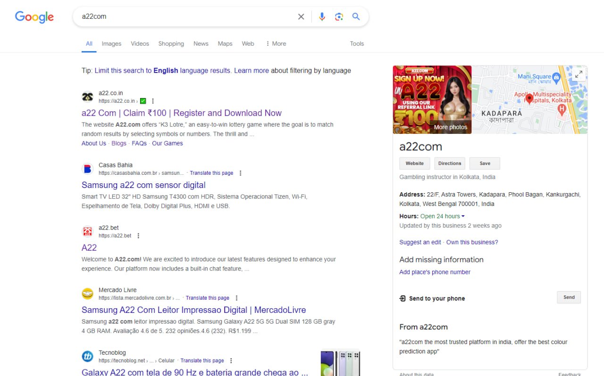Click Mani Square shopping marker on map
The image size is (604, 376).
click(556, 77)
